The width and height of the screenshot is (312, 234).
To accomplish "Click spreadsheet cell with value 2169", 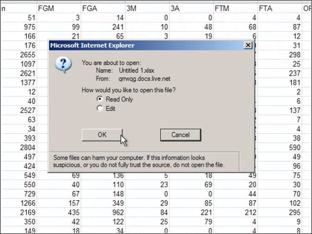I will (19, 213).
